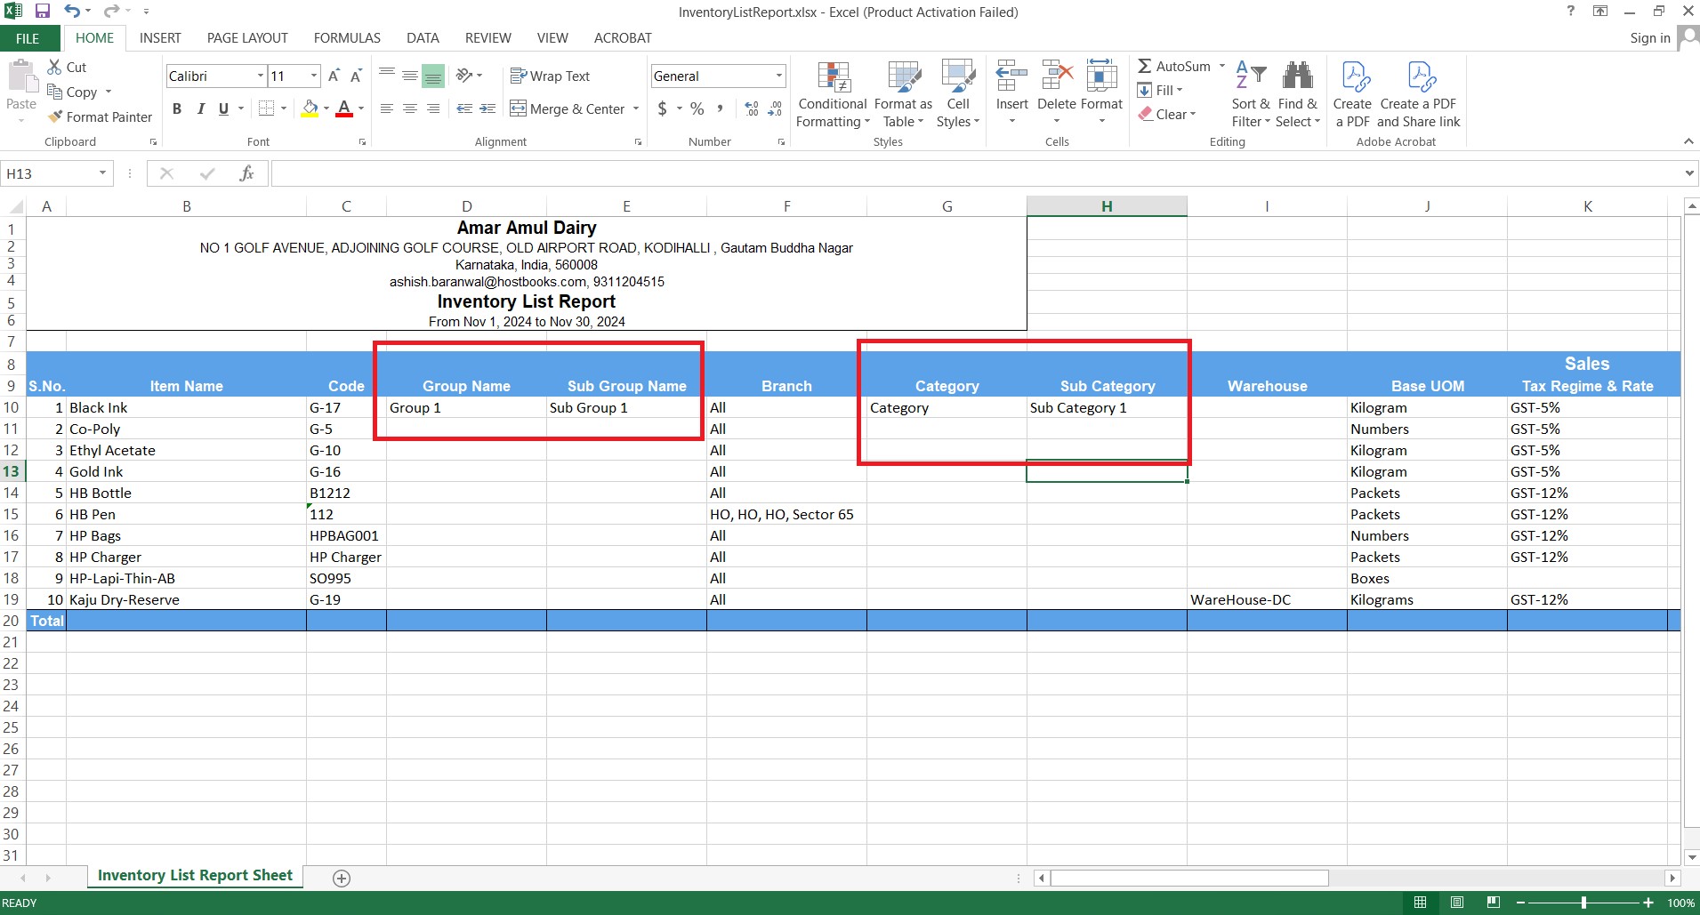Screen dimensions: 1700x915
Task: Click the Format cells button
Action: 1101,93
